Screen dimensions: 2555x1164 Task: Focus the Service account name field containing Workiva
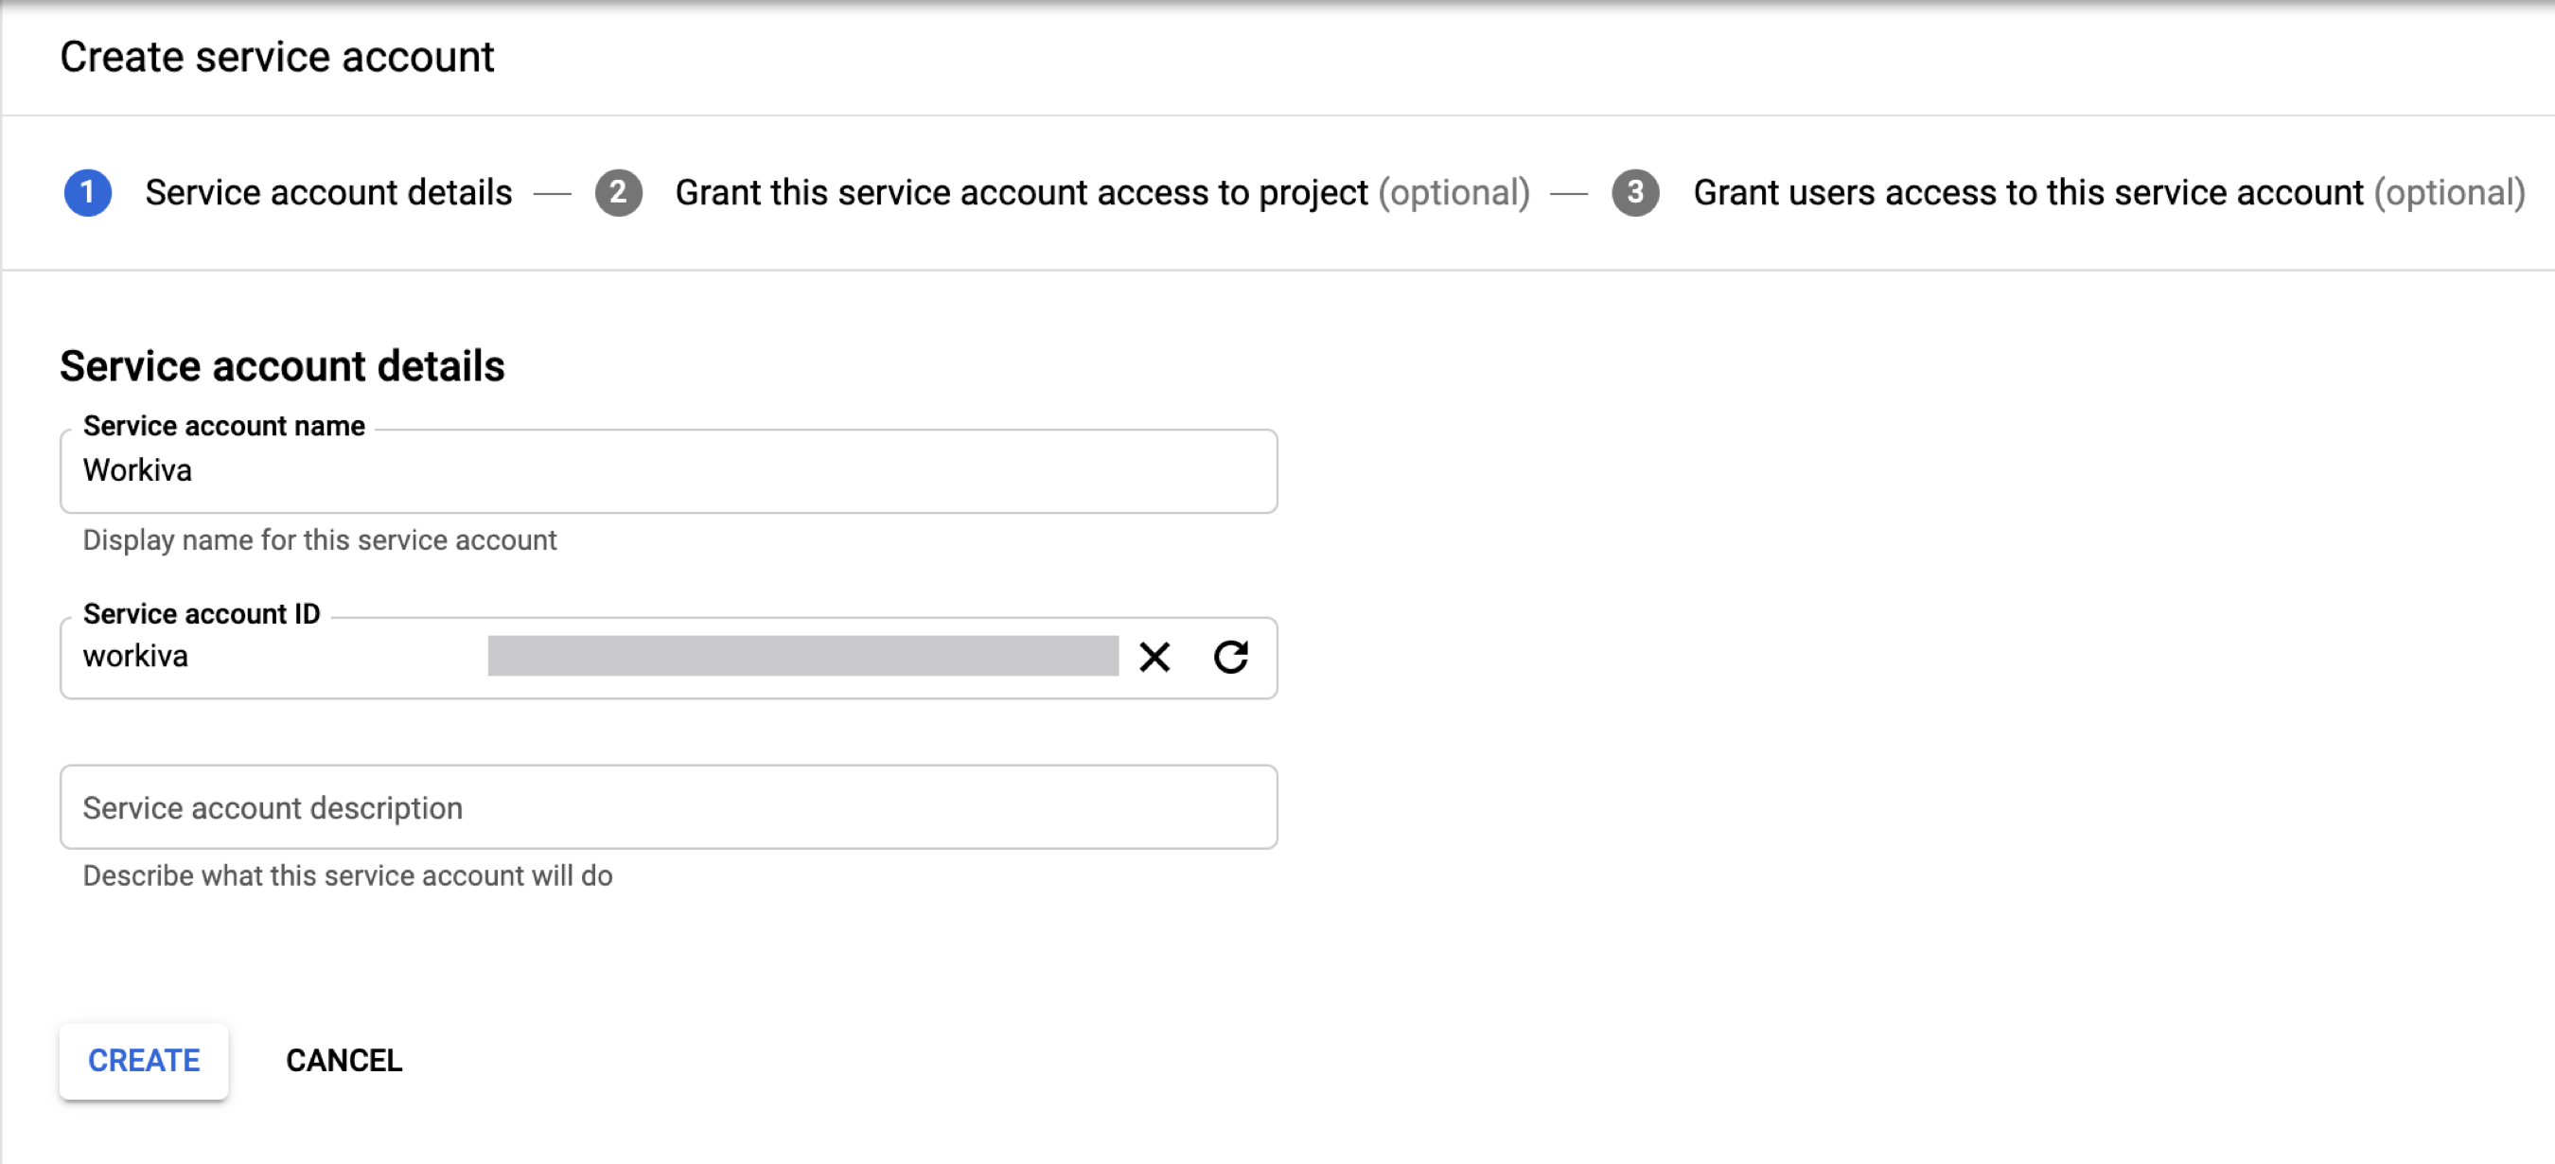click(667, 471)
